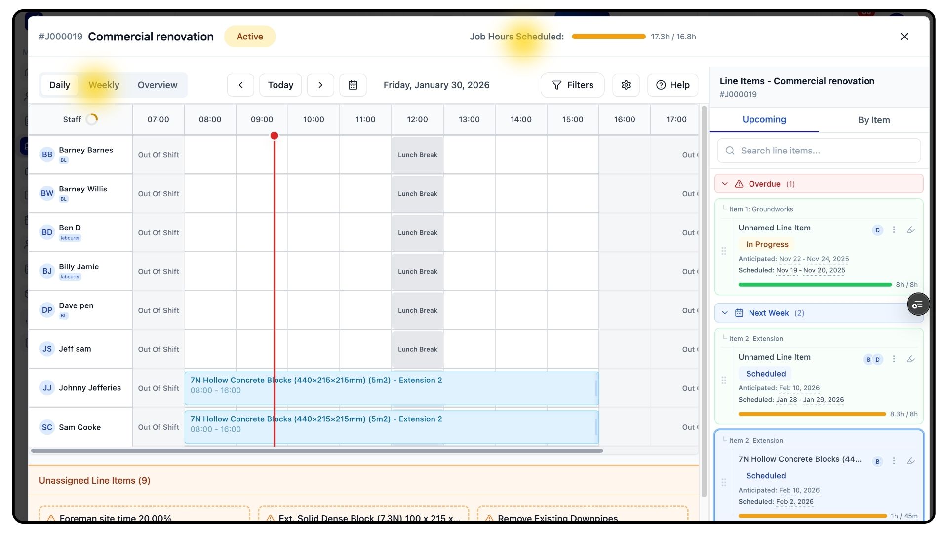
Task: Open schedule settings gear icon
Action: tap(626, 85)
